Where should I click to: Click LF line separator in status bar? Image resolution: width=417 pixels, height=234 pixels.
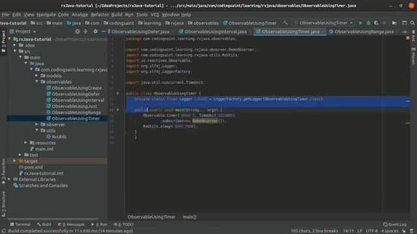point(360,231)
